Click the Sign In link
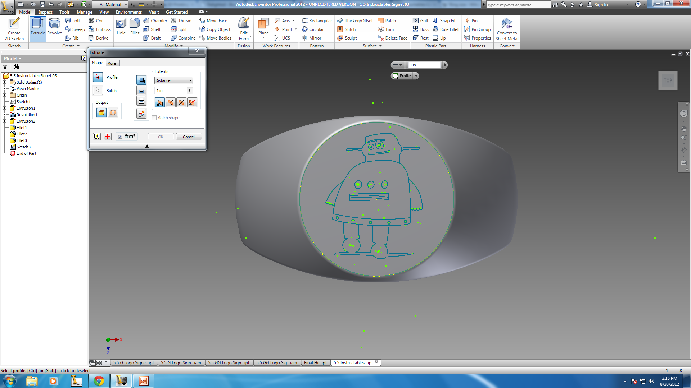The width and height of the screenshot is (691, 388). tap(597, 4)
